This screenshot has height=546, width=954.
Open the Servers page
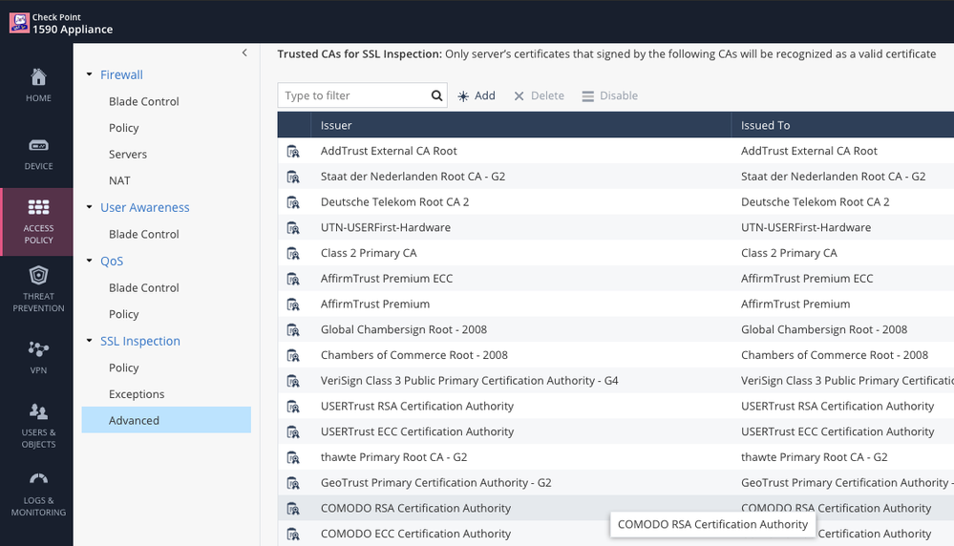click(128, 155)
